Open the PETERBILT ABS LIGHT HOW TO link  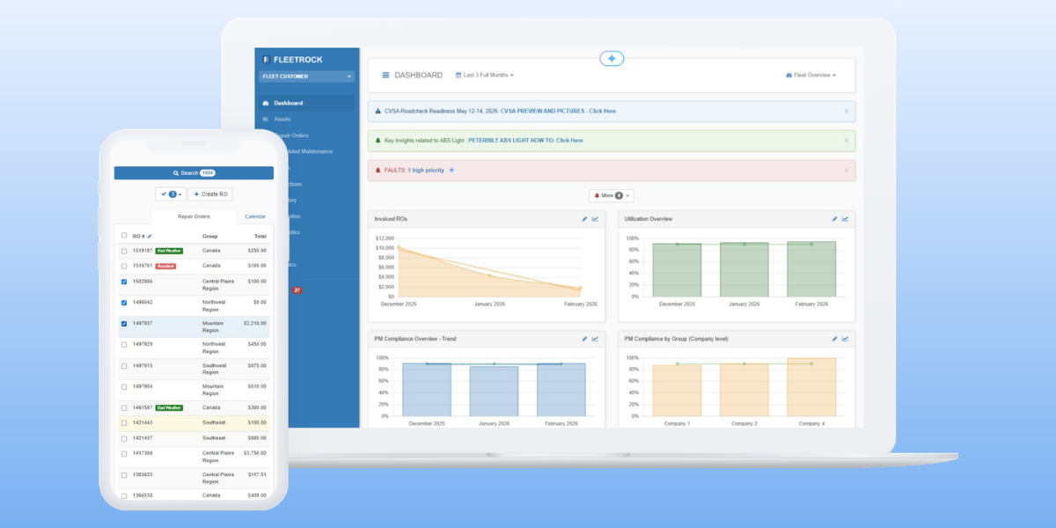pyautogui.click(x=525, y=140)
